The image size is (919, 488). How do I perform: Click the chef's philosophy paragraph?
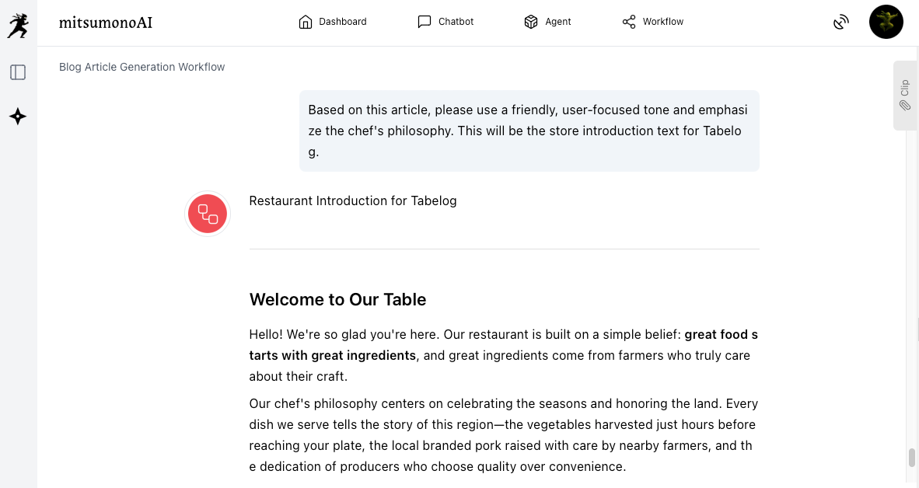[x=503, y=435]
